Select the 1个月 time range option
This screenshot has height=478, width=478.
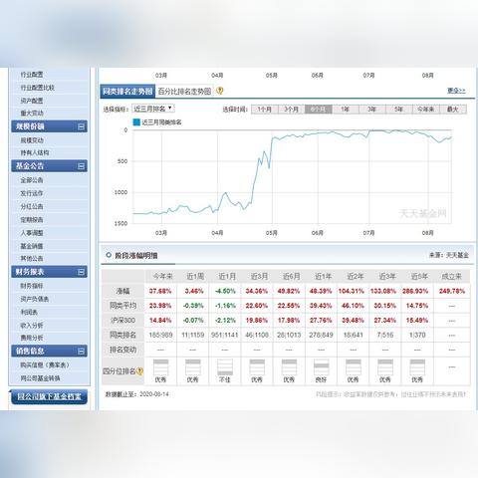265,110
